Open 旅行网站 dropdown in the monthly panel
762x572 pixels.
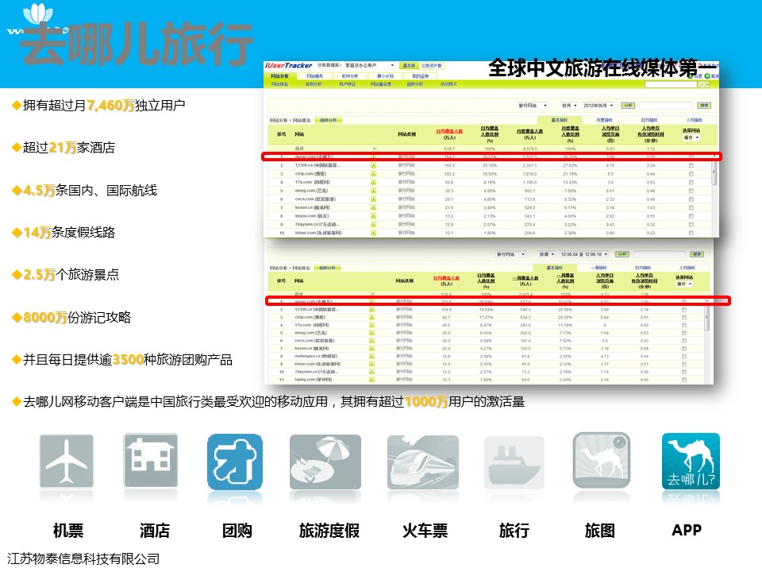(x=532, y=106)
